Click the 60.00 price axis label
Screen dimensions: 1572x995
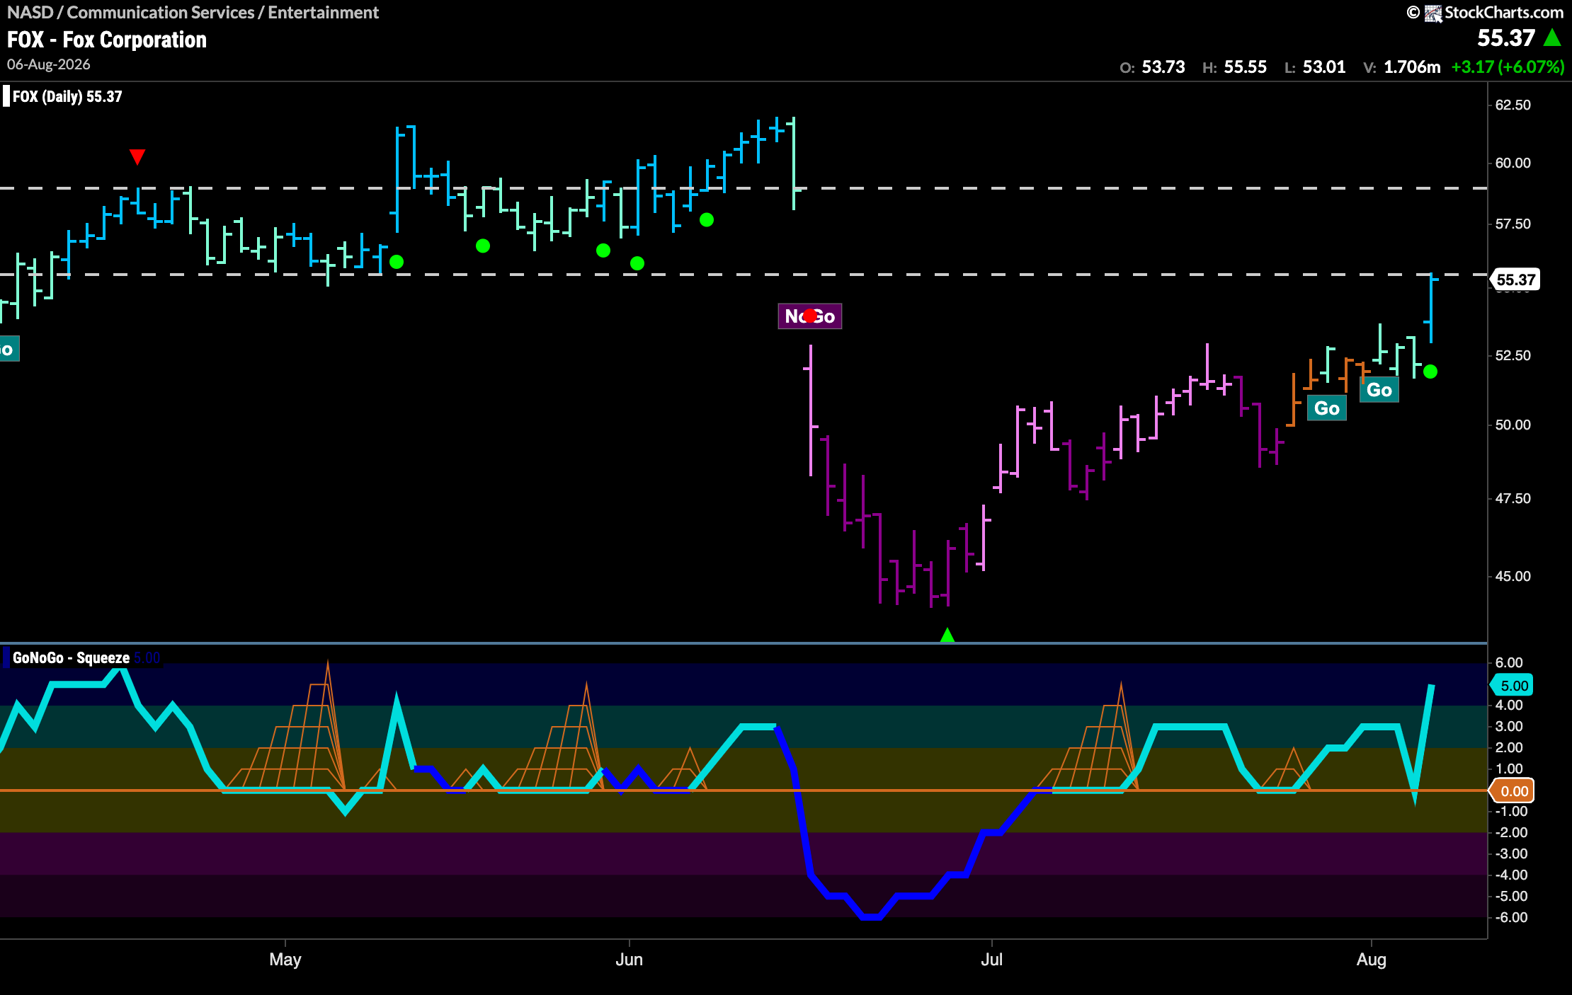(x=1513, y=163)
